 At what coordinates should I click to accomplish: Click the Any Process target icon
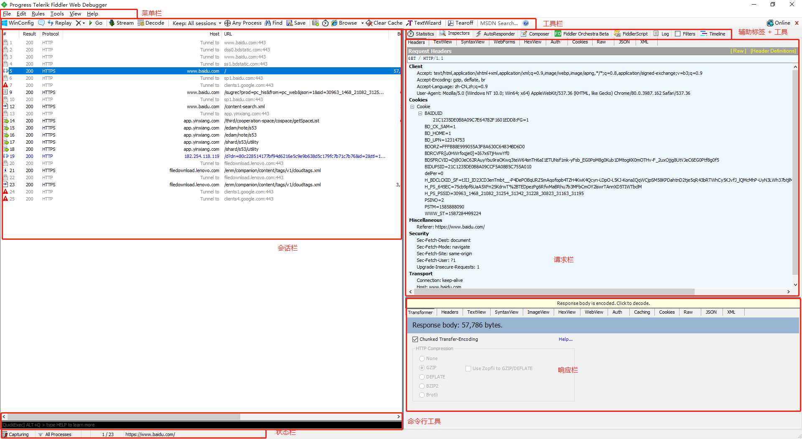coord(227,23)
